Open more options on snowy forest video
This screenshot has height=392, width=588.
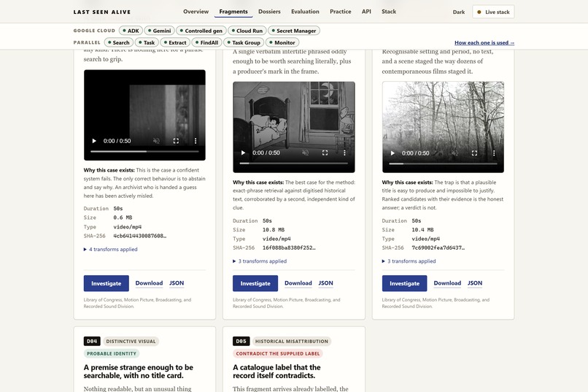pos(494,153)
